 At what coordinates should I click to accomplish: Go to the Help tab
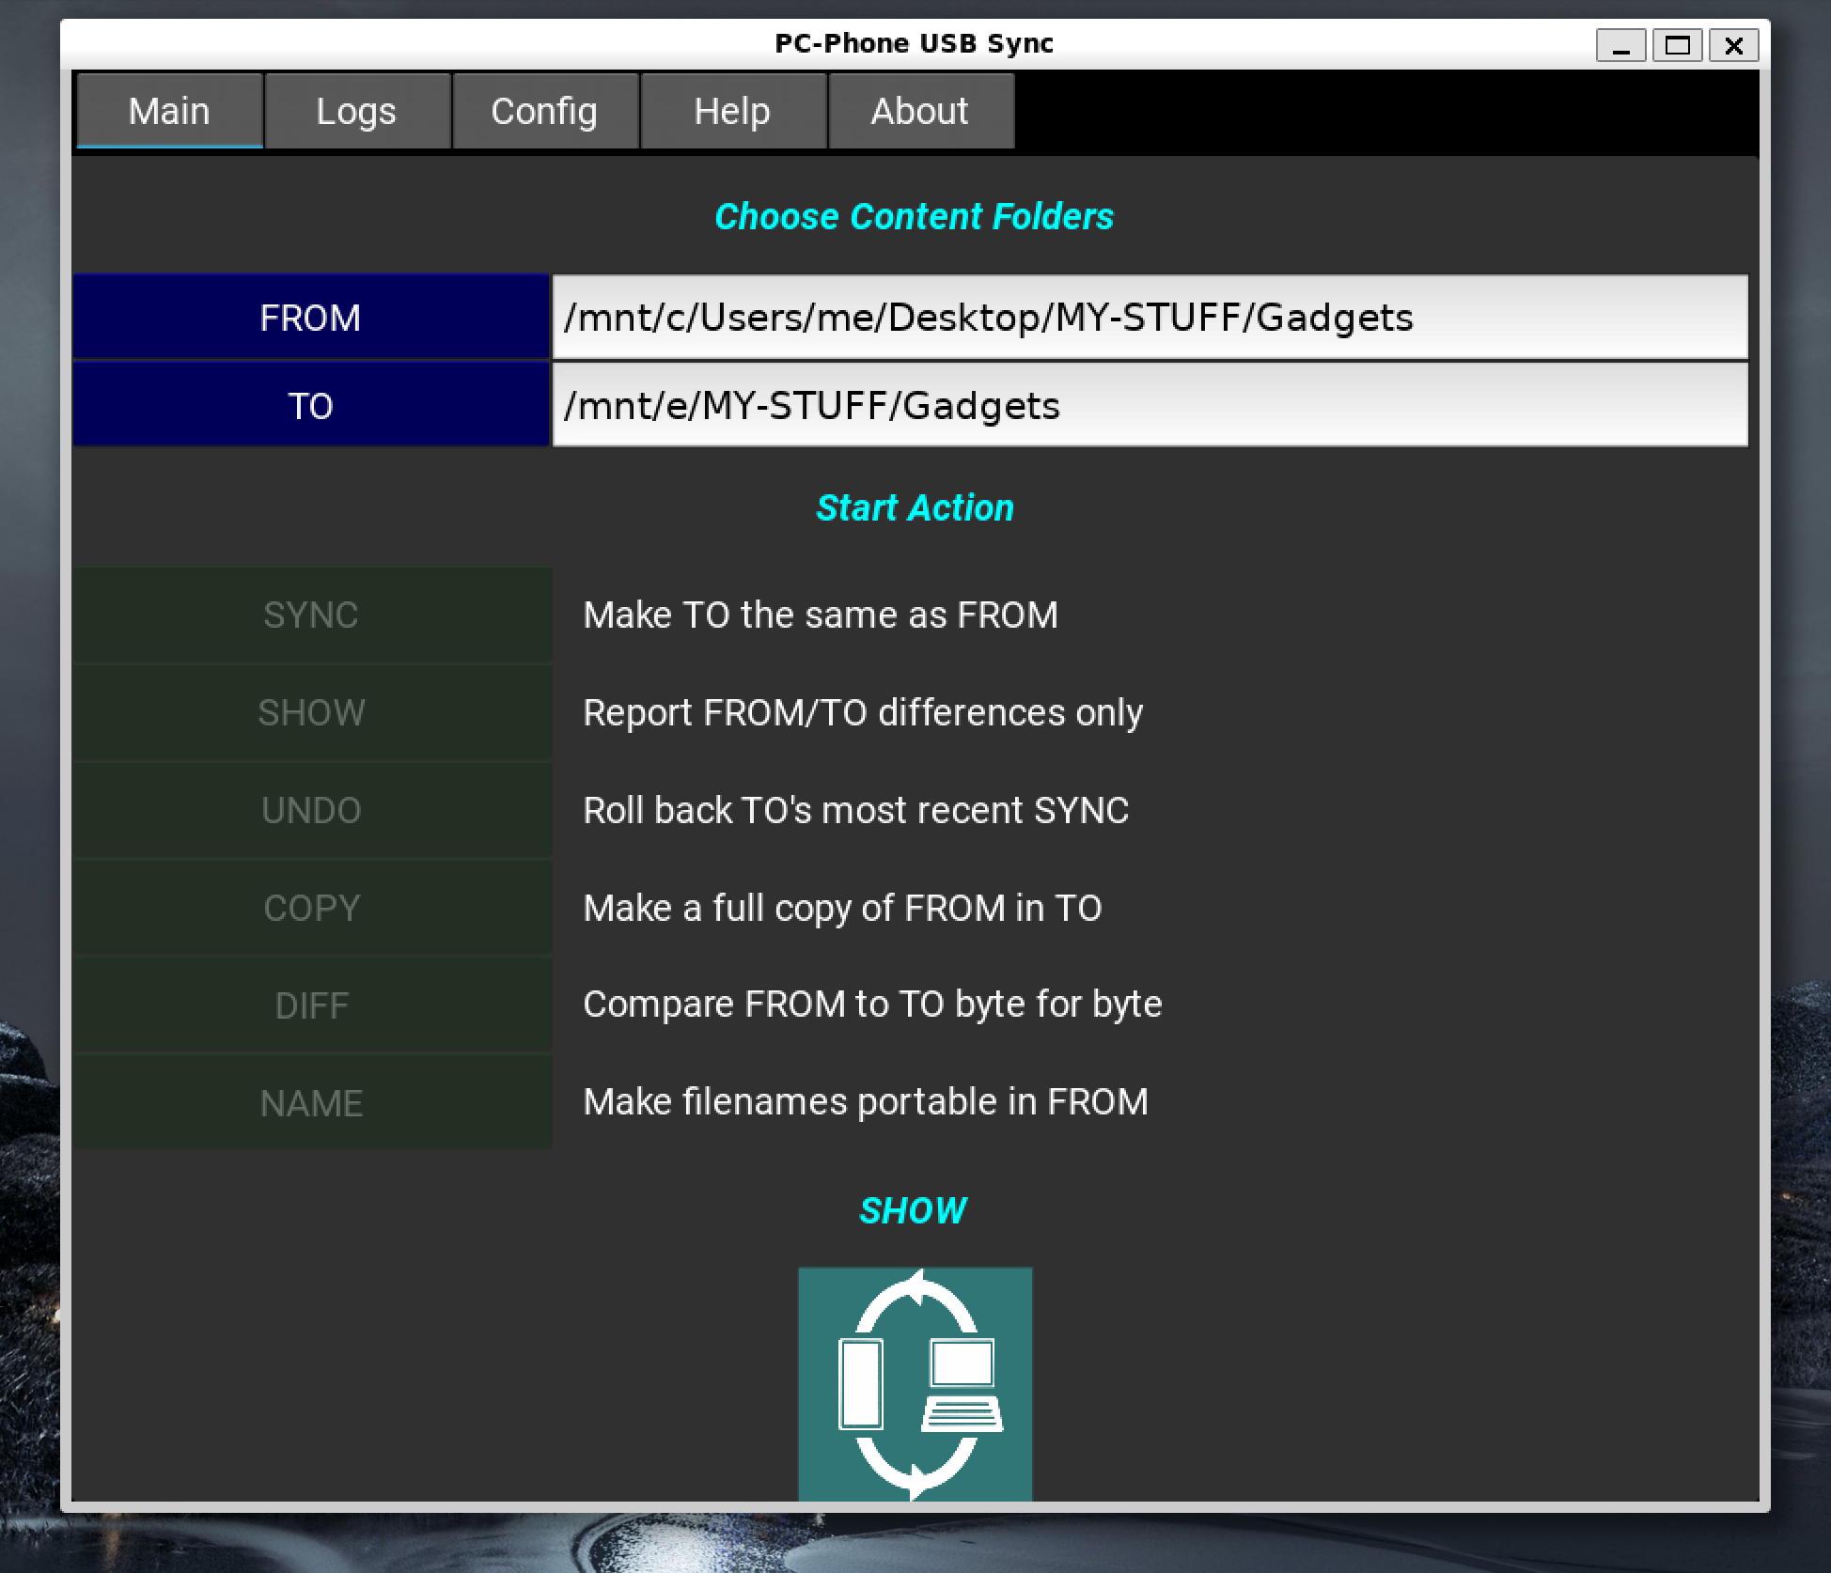[x=732, y=111]
